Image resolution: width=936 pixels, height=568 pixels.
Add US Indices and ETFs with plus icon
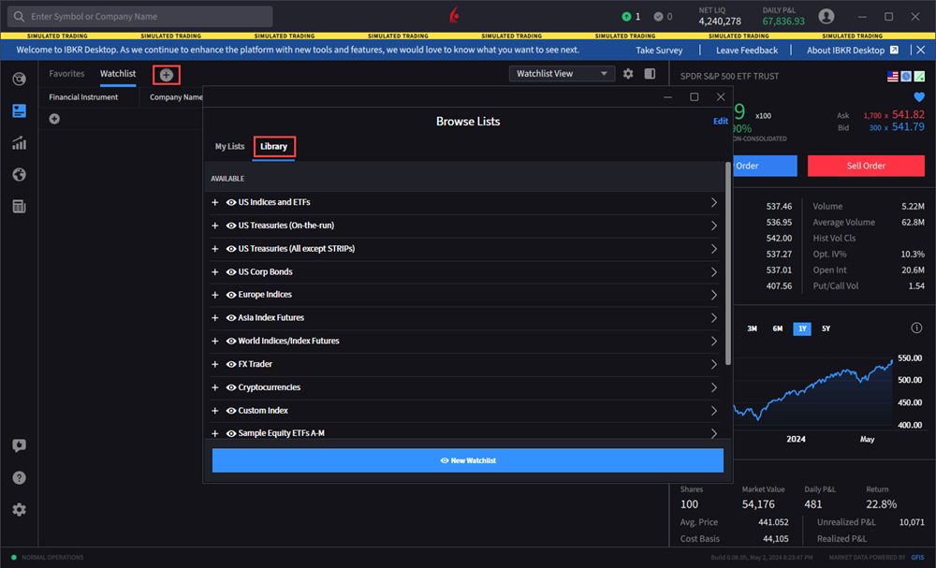coord(215,202)
